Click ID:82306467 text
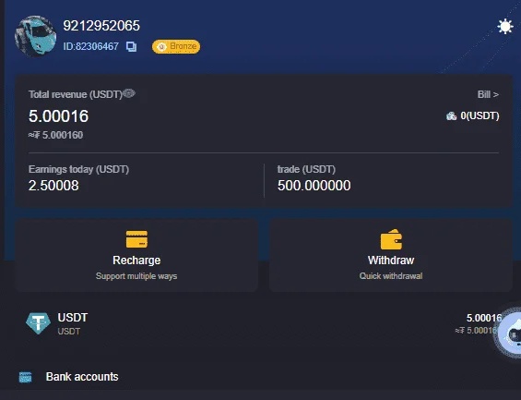Viewport: 521px width, 400px height. pos(90,46)
